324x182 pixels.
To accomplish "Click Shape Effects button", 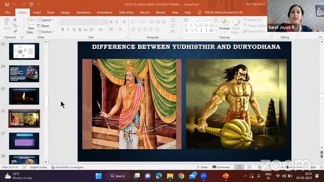I will (254, 31).
